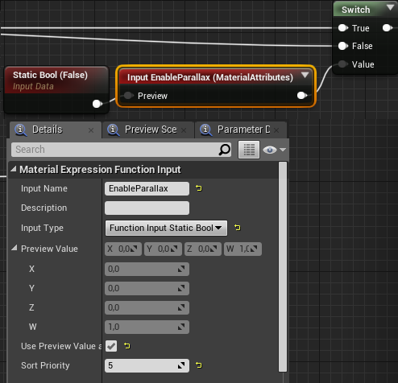
Task: Click EnableParallax node output pin
Action: (302, 96)
